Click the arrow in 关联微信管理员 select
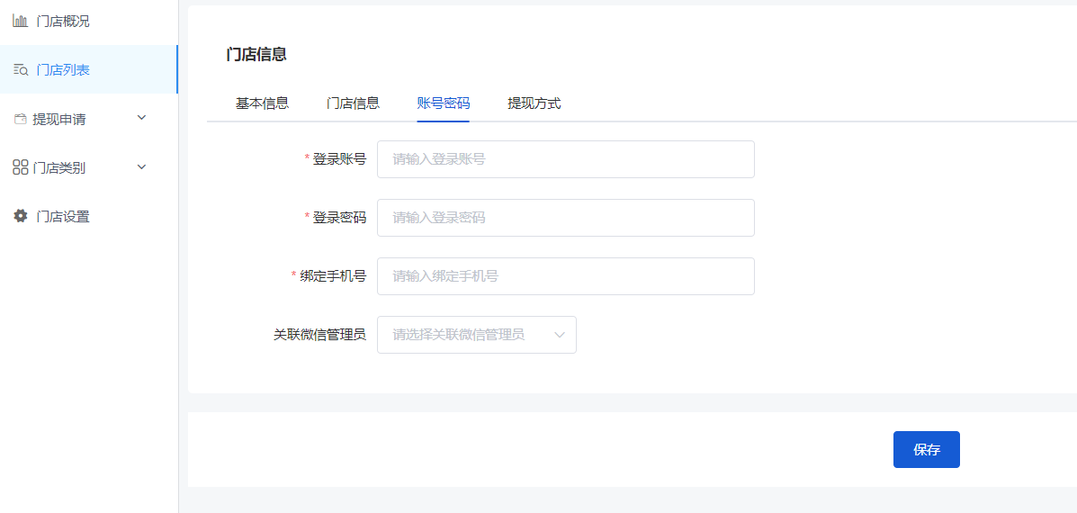 point(559,335)
